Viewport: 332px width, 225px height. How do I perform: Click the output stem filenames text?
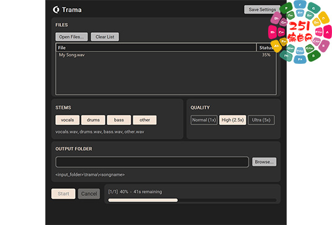pos(100,132)
